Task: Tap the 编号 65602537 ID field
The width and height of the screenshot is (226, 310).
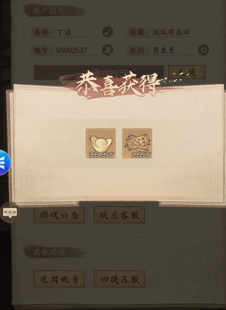Action: (64, 50)
